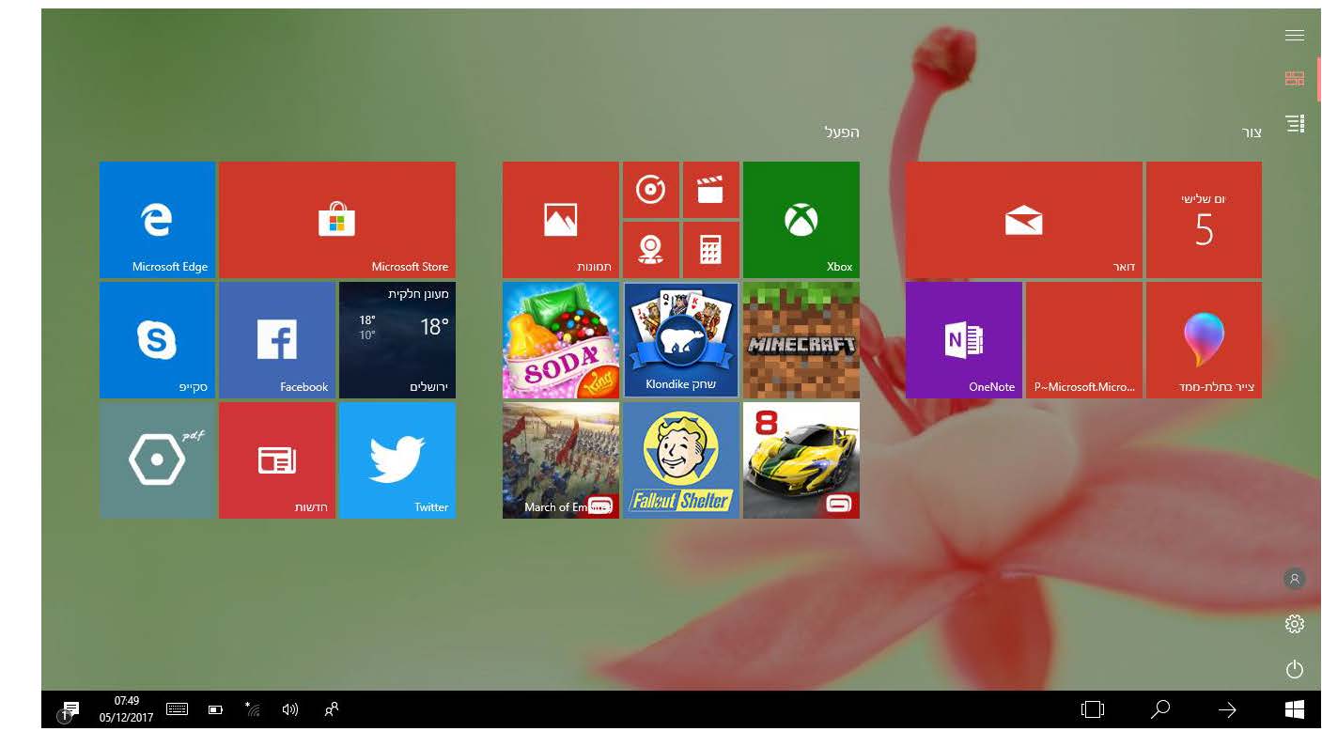Open the volume speaker icon
1322x747 pixels.
290,709
